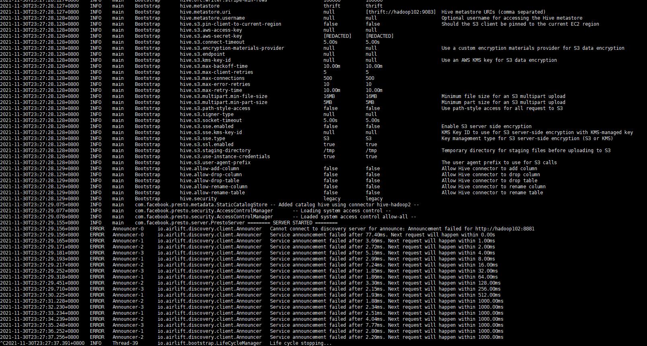
Task: Select the hive.s3.signer-type property
Action: [x=207, y=114]
